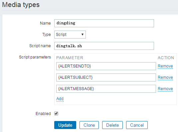Click the PARAMETER column header
The image size is (178, 132).
pyautogui.click(x=70, y=58)
